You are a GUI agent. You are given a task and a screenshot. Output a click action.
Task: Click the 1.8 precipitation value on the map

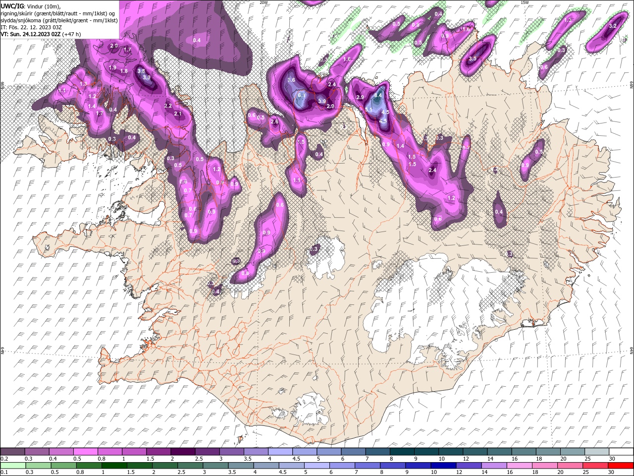124,71
